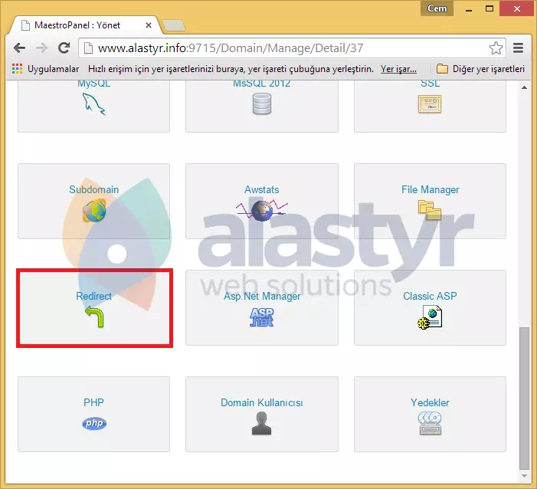Click the vertical scrollbar thumb
The image size is (537, 489).
(x=524, y=399)
